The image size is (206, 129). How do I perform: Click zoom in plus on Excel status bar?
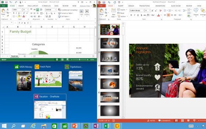click(88, 60)
